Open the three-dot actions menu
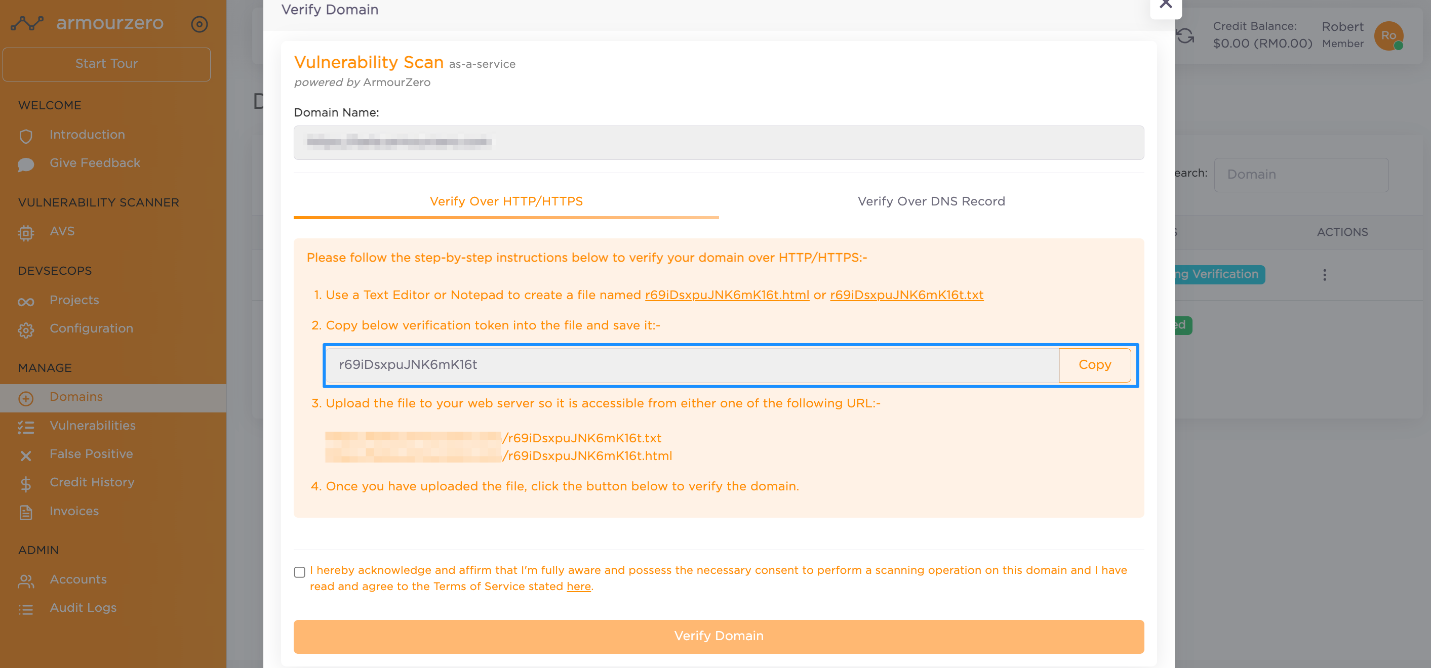Viewport: 1431px width, 668px height. [1324, 274]
